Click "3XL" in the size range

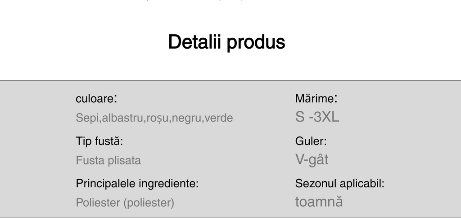(326, 117)
